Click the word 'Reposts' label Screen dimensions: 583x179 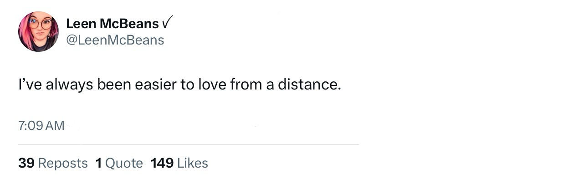click(63, 164)
